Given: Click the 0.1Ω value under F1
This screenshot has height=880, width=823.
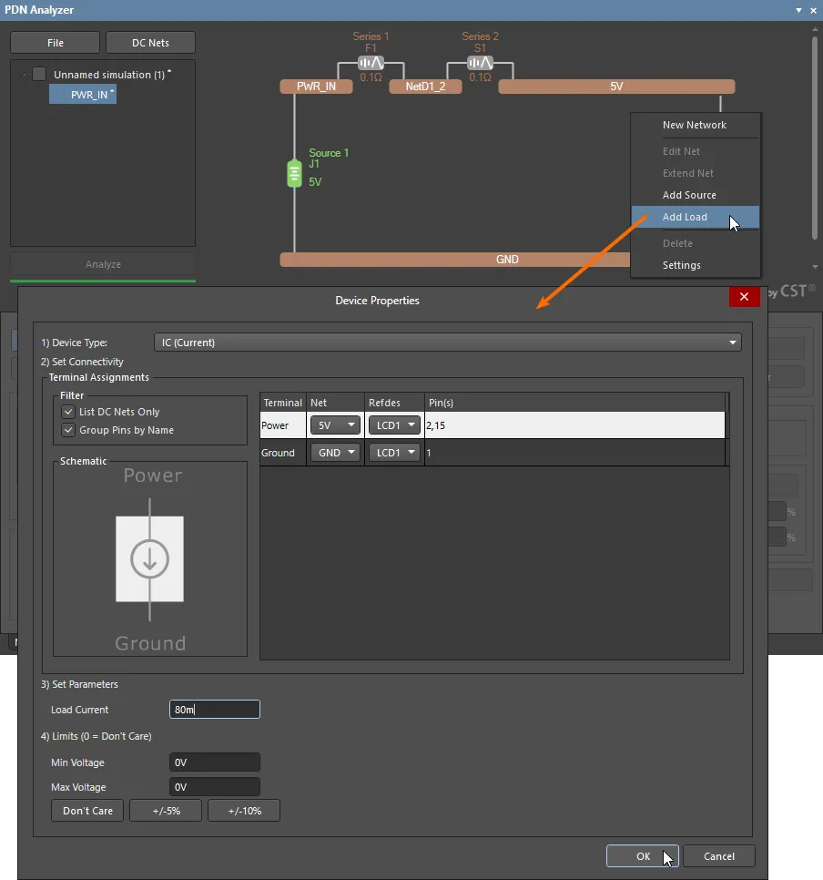Looking at the screenshot, I should 371,77.
